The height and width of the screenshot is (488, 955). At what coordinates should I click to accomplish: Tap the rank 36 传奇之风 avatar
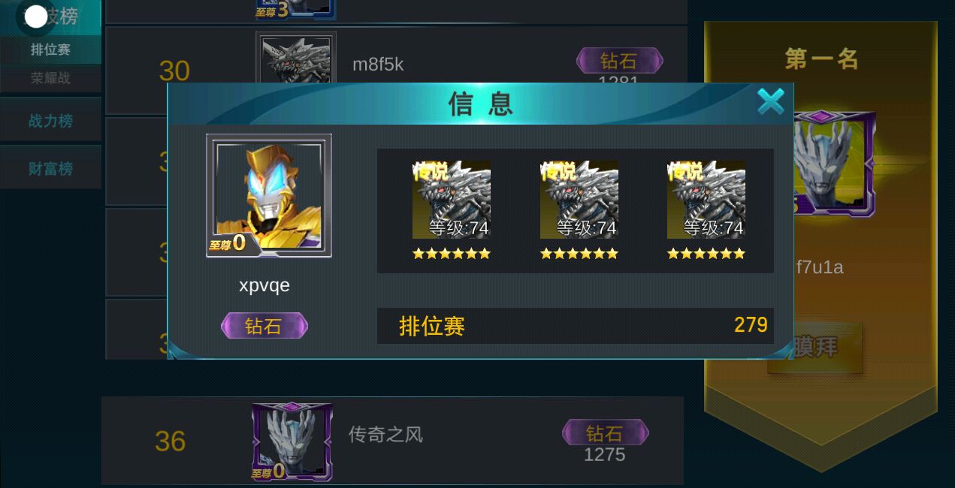point(292,442)
